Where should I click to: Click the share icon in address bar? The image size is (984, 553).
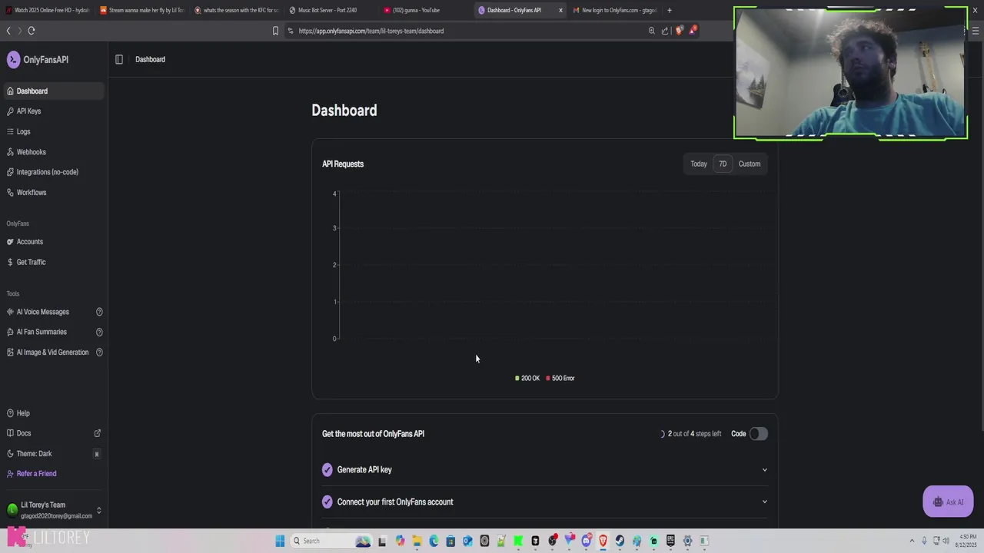click(665, 31)
